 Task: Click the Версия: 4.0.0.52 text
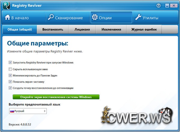click(20, 124)
